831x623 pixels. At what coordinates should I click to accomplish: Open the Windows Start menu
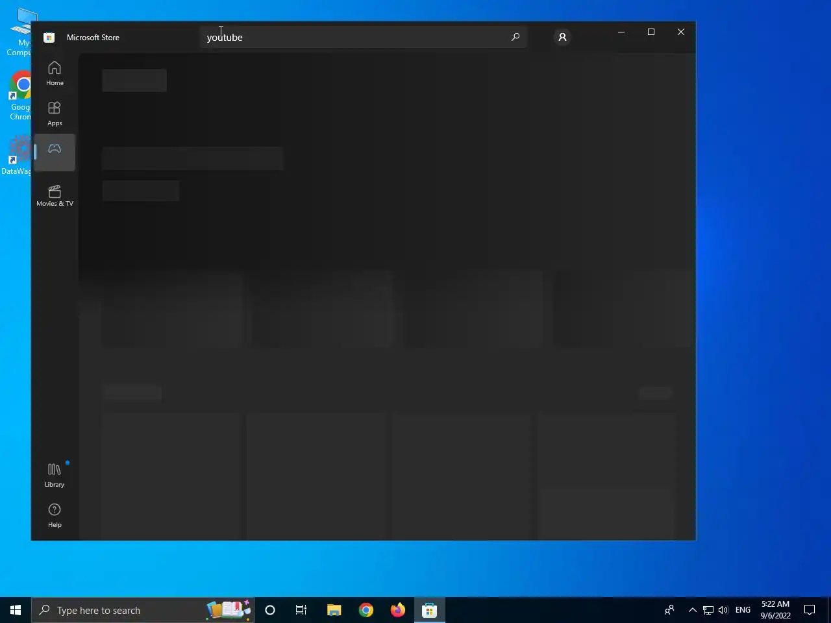(x=16, y=610)
